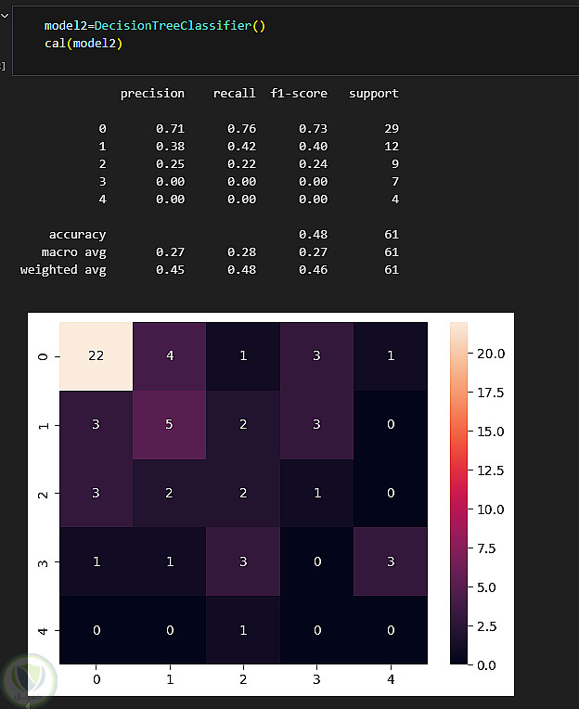Click the accuracy row label

point(77,235)
